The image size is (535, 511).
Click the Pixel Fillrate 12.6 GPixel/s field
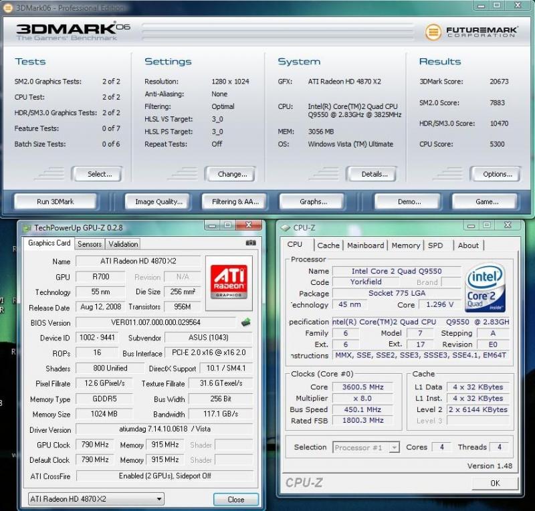tap(104, 383)
